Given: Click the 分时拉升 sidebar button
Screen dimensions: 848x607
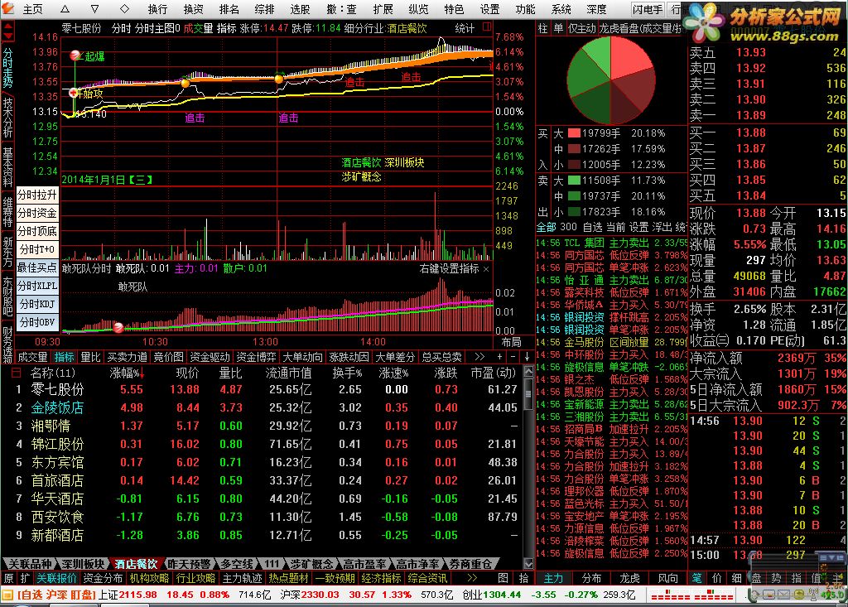Looking at the screenshot, I should click(x=36, y=195).
